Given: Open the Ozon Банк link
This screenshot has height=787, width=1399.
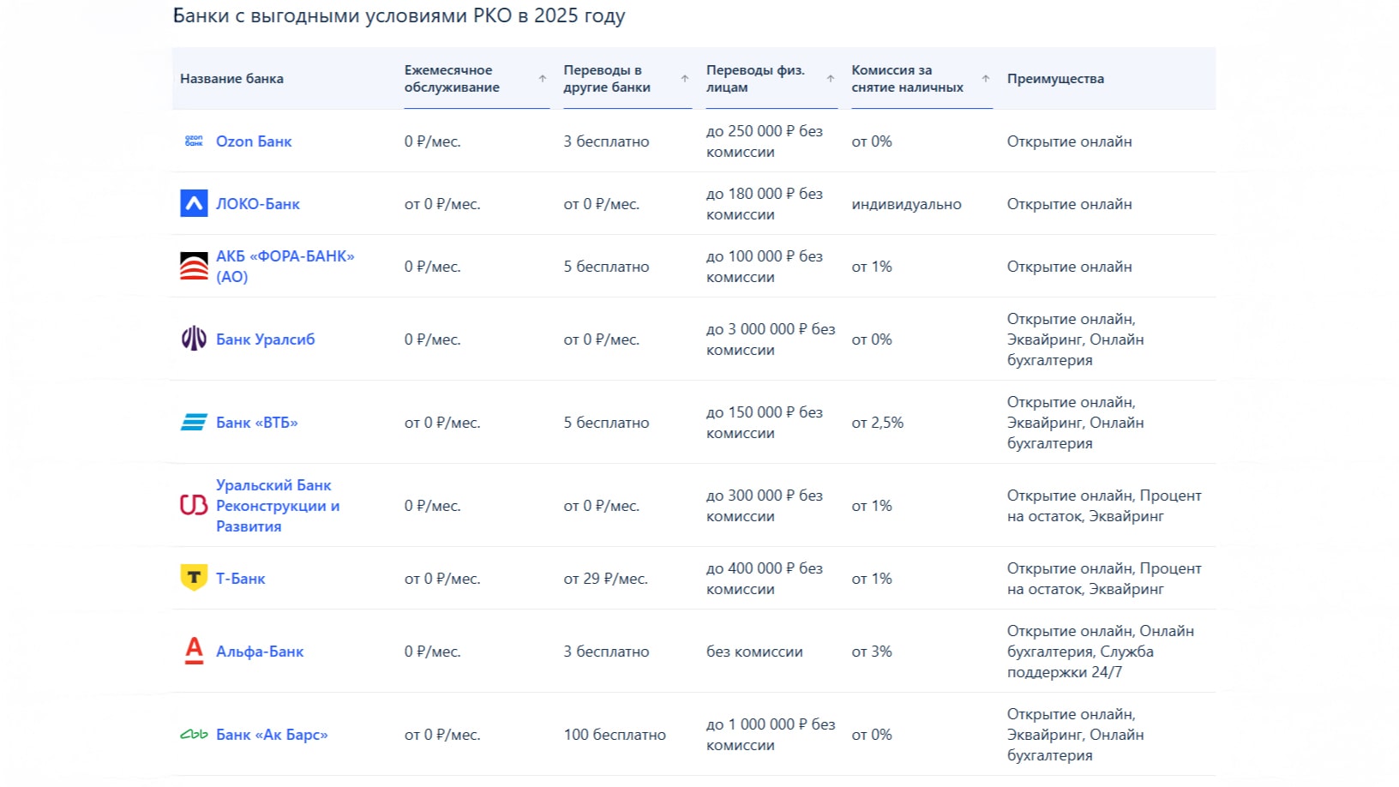Looking at the screenshot, I should pyautogui.click(x=254, y=141).
